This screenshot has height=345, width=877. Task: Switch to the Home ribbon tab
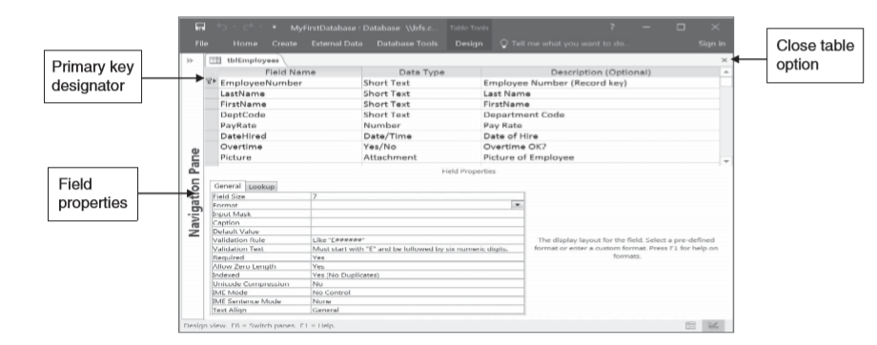(245, 44)
